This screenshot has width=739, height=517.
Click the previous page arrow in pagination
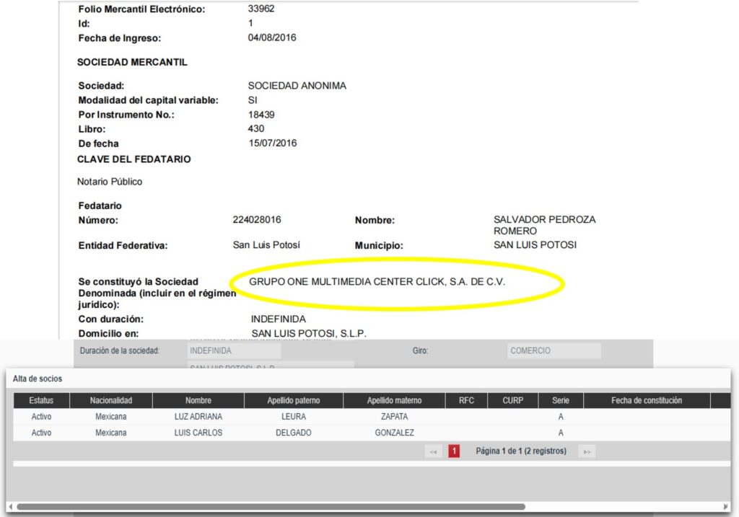pyautogui.click(x=434, y=451)
